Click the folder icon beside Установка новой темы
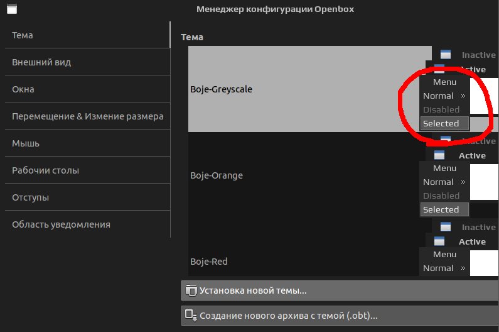 coord(191,290)
